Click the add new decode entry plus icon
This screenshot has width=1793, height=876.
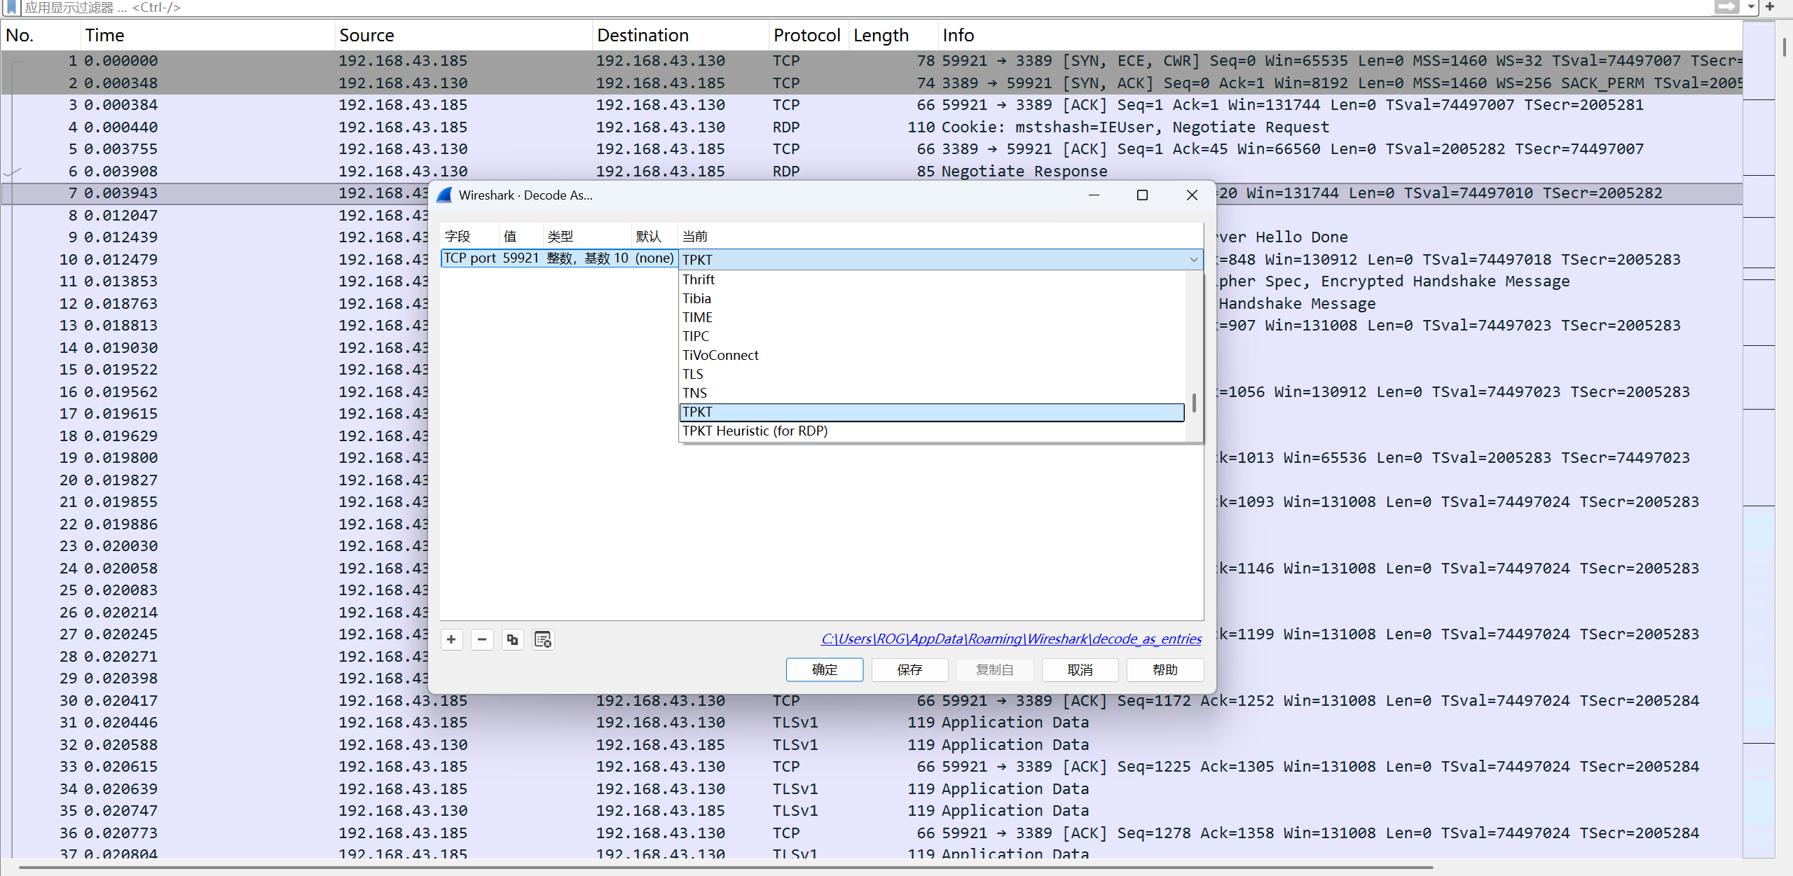tap(451, 639)
